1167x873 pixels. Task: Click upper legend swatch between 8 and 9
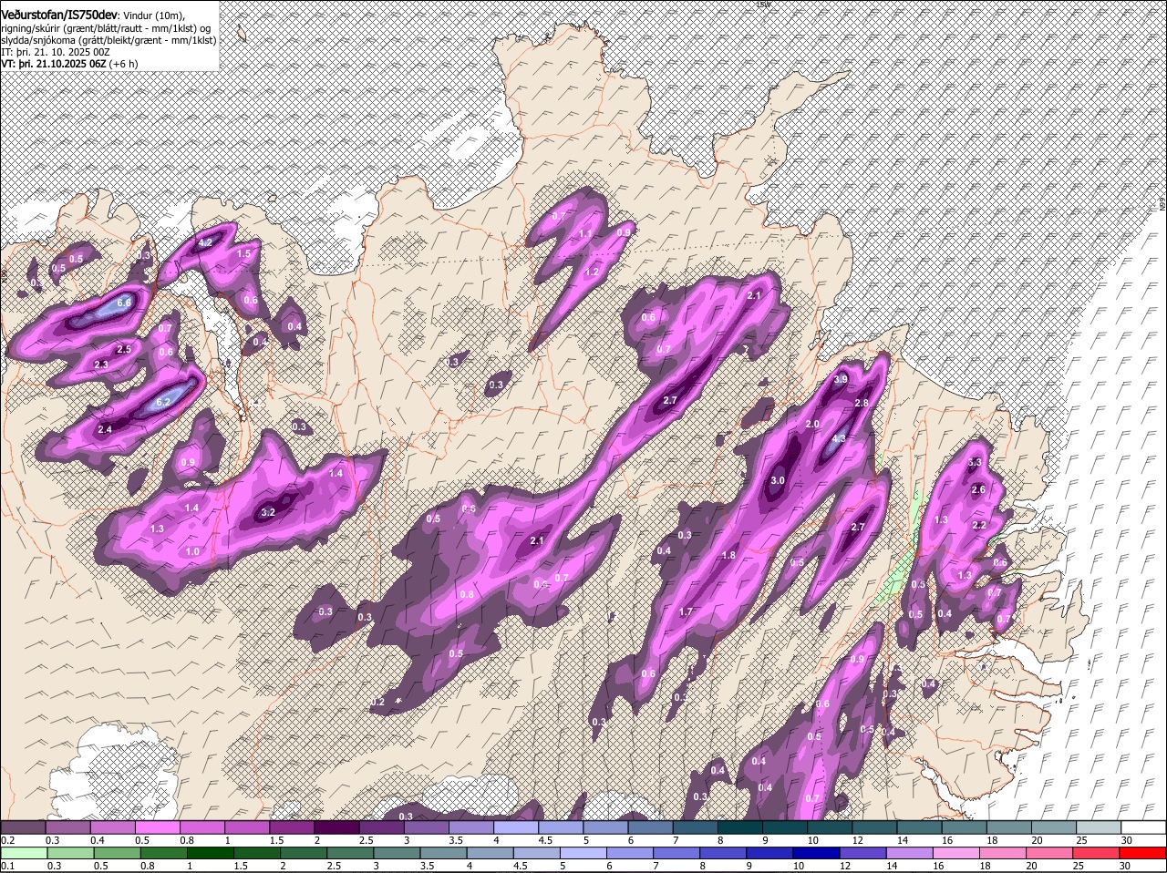740,827
